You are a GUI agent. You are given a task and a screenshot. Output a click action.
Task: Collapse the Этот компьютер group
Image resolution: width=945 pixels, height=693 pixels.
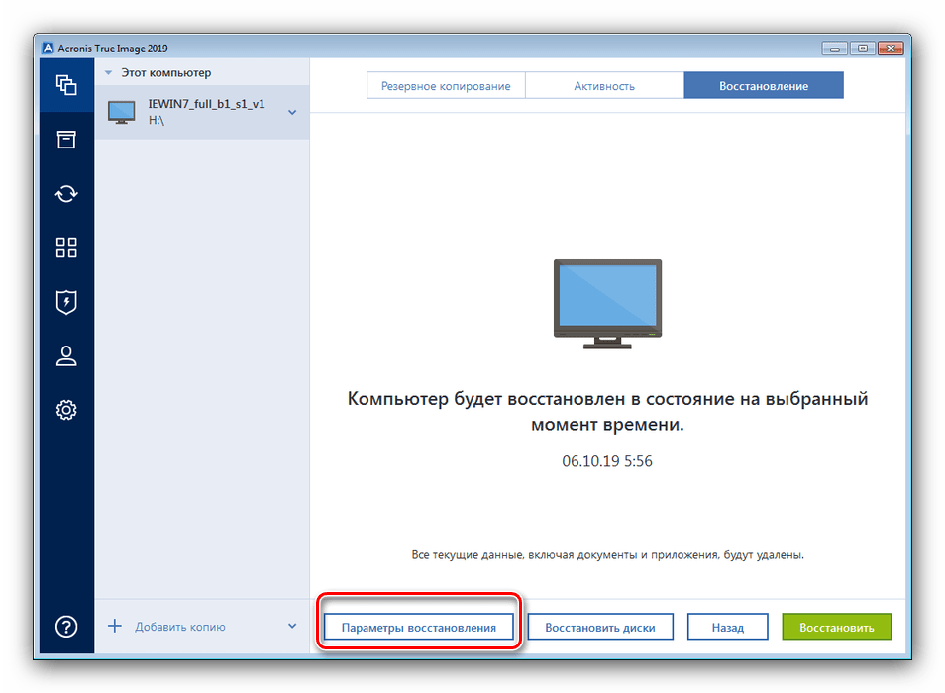(109, 73)
